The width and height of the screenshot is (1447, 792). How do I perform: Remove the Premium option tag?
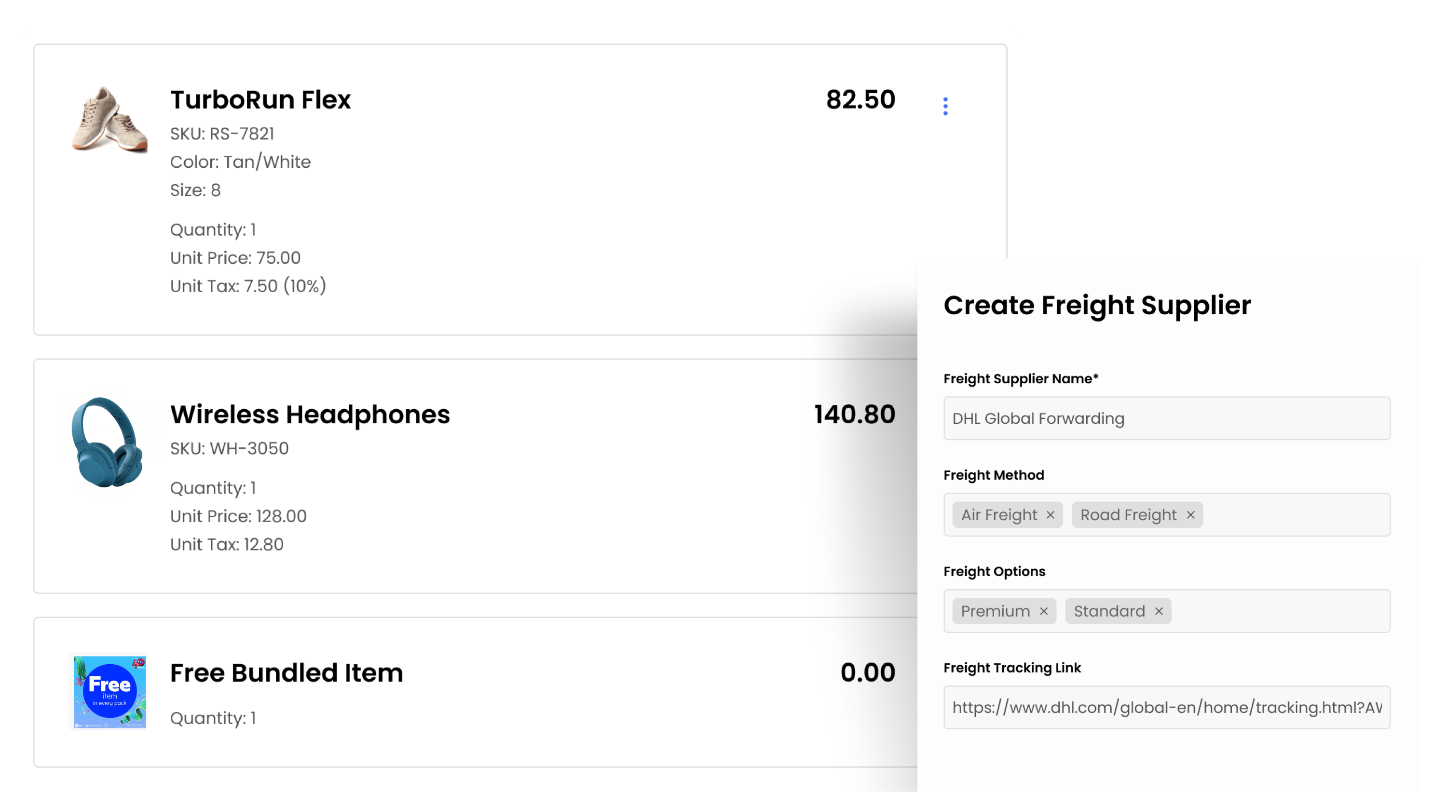(x=1044, y=611)
